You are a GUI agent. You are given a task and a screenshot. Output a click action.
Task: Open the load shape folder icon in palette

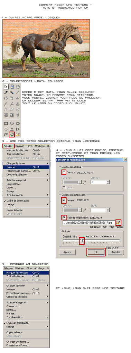18,135
